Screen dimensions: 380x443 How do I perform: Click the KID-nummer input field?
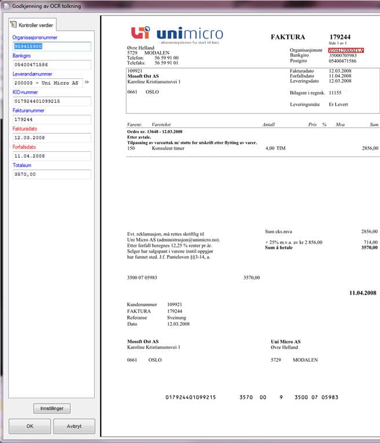(x=51, y=101)
